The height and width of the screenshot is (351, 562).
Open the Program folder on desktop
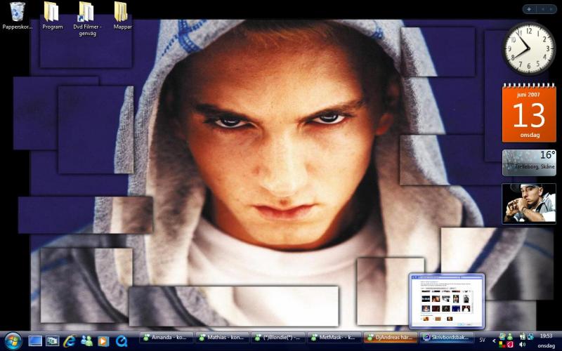pos(52,12)
